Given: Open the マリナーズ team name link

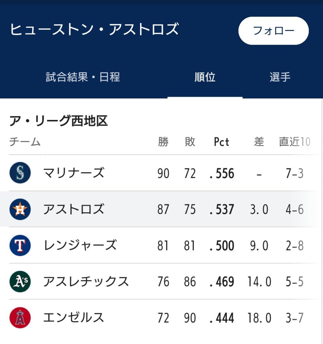Looking at the screenshot, I should [x=74, y=173].
